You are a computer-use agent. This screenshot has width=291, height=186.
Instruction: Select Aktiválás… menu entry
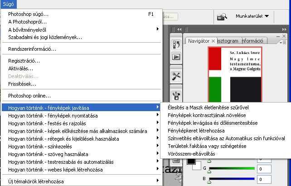81,69
